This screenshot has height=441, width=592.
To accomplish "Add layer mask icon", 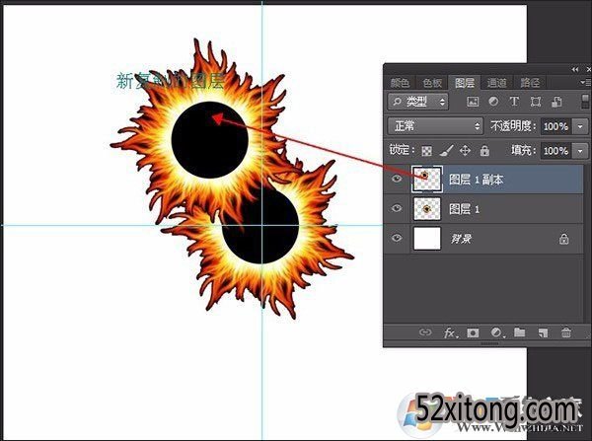I will (473, 332).
